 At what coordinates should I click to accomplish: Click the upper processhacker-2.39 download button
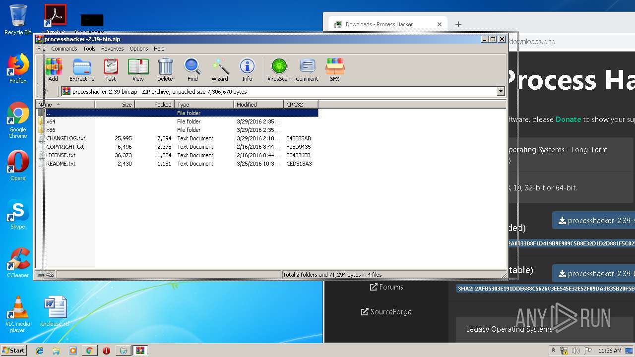[593, 220]
